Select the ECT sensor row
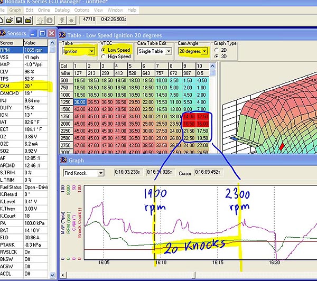The width and height of the screenshot is (317, 281). 24,129
